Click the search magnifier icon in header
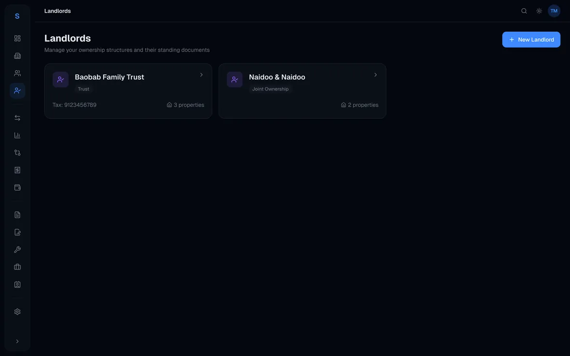This screenshot has width=570, height=356. coord(524,11)
